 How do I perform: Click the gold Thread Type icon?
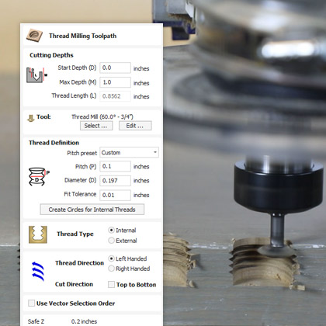click(38, 234)
